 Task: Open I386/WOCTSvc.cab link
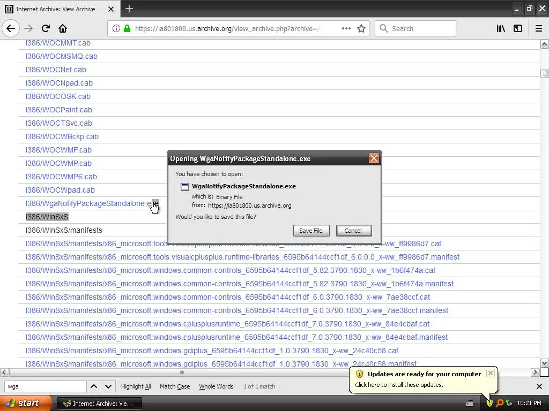[x=58, y=123]
